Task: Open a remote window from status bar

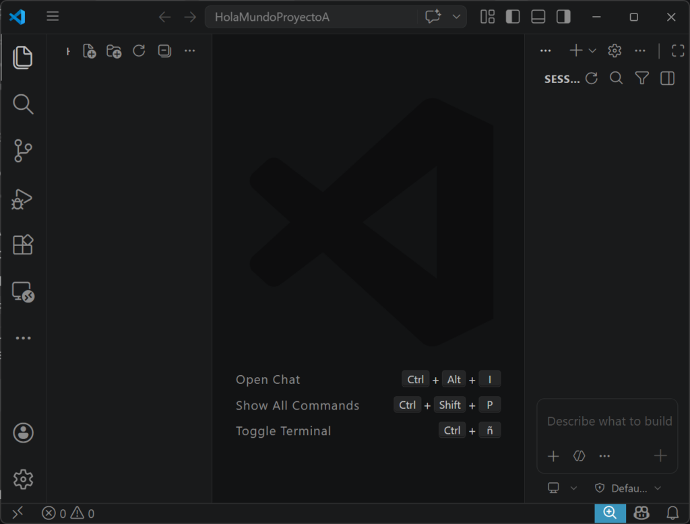Action: tap(18, 513)
